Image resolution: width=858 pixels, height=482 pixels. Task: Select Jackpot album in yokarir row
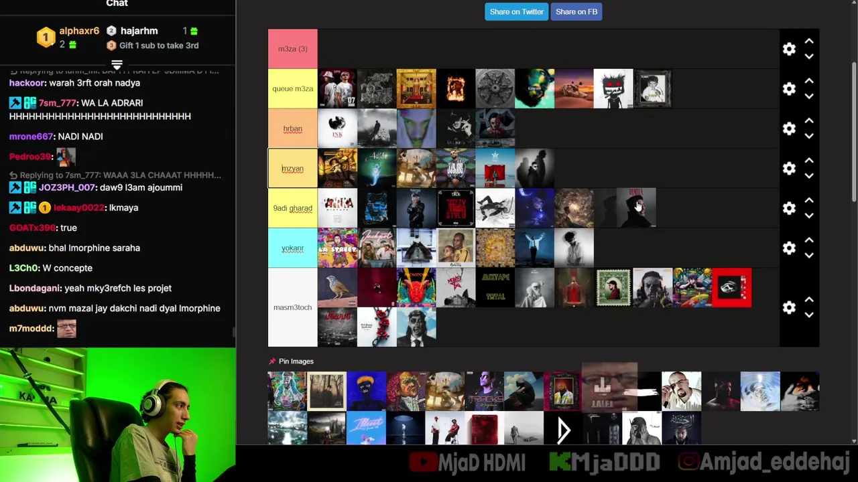tap(377, 248)
